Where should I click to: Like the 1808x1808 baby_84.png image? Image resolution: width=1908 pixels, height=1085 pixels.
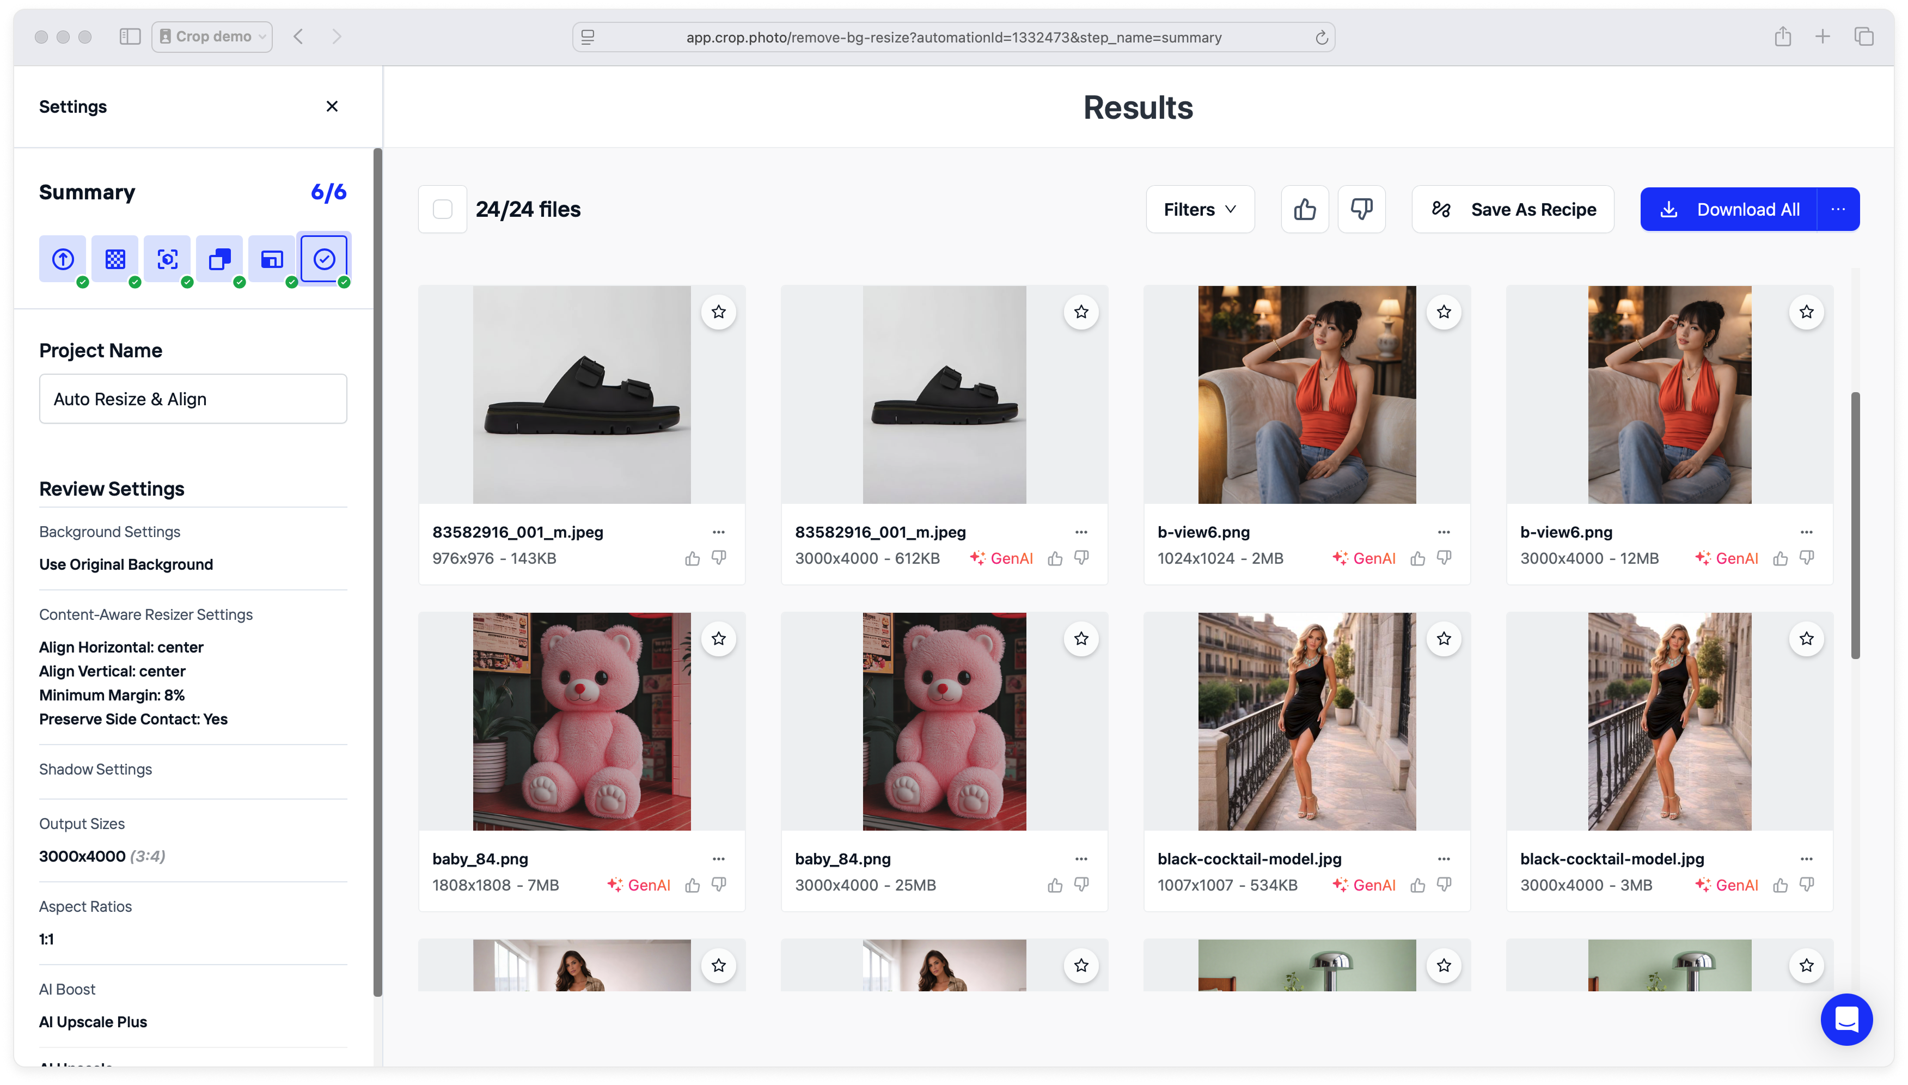[x=693, y=885]
